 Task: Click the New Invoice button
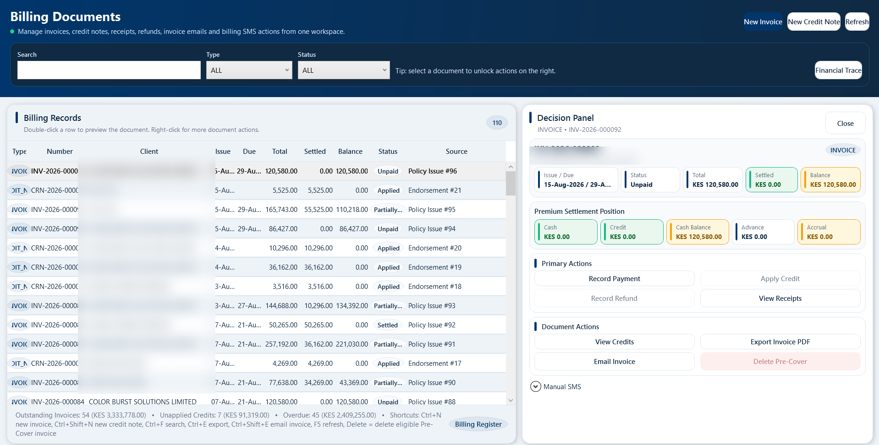point(763,22)
